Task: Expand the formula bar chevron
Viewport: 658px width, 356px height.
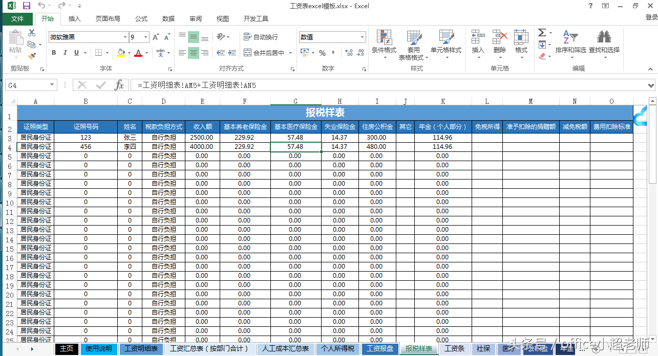Action: pos(651,85)
